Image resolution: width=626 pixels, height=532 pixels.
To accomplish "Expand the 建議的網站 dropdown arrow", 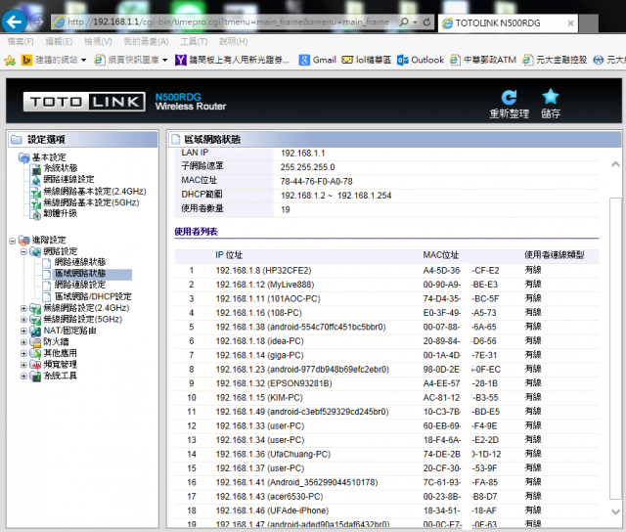I will pyautogui.click(x=83, y=61).
